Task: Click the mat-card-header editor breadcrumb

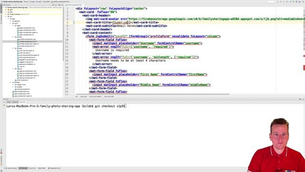Action: [x=95, y=97]
